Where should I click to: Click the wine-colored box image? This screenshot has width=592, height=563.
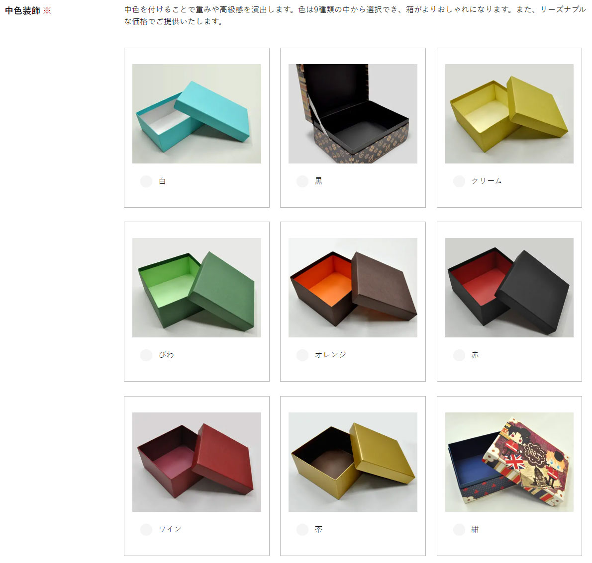(x=197, y=462)
